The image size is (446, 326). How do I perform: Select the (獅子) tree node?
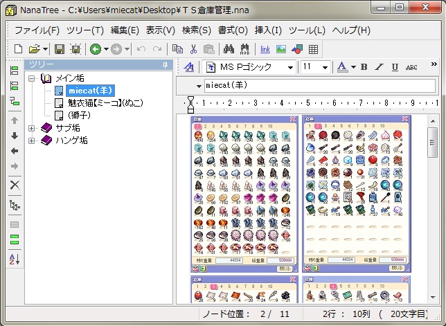tap(79, 115)
